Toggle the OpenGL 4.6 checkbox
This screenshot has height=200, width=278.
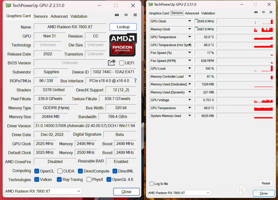coord(109,180)
